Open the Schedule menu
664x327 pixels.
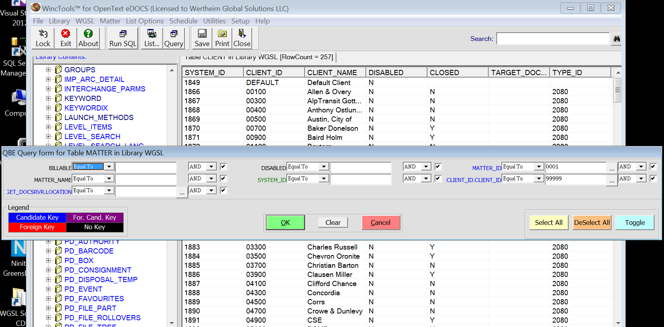(183, 21)
